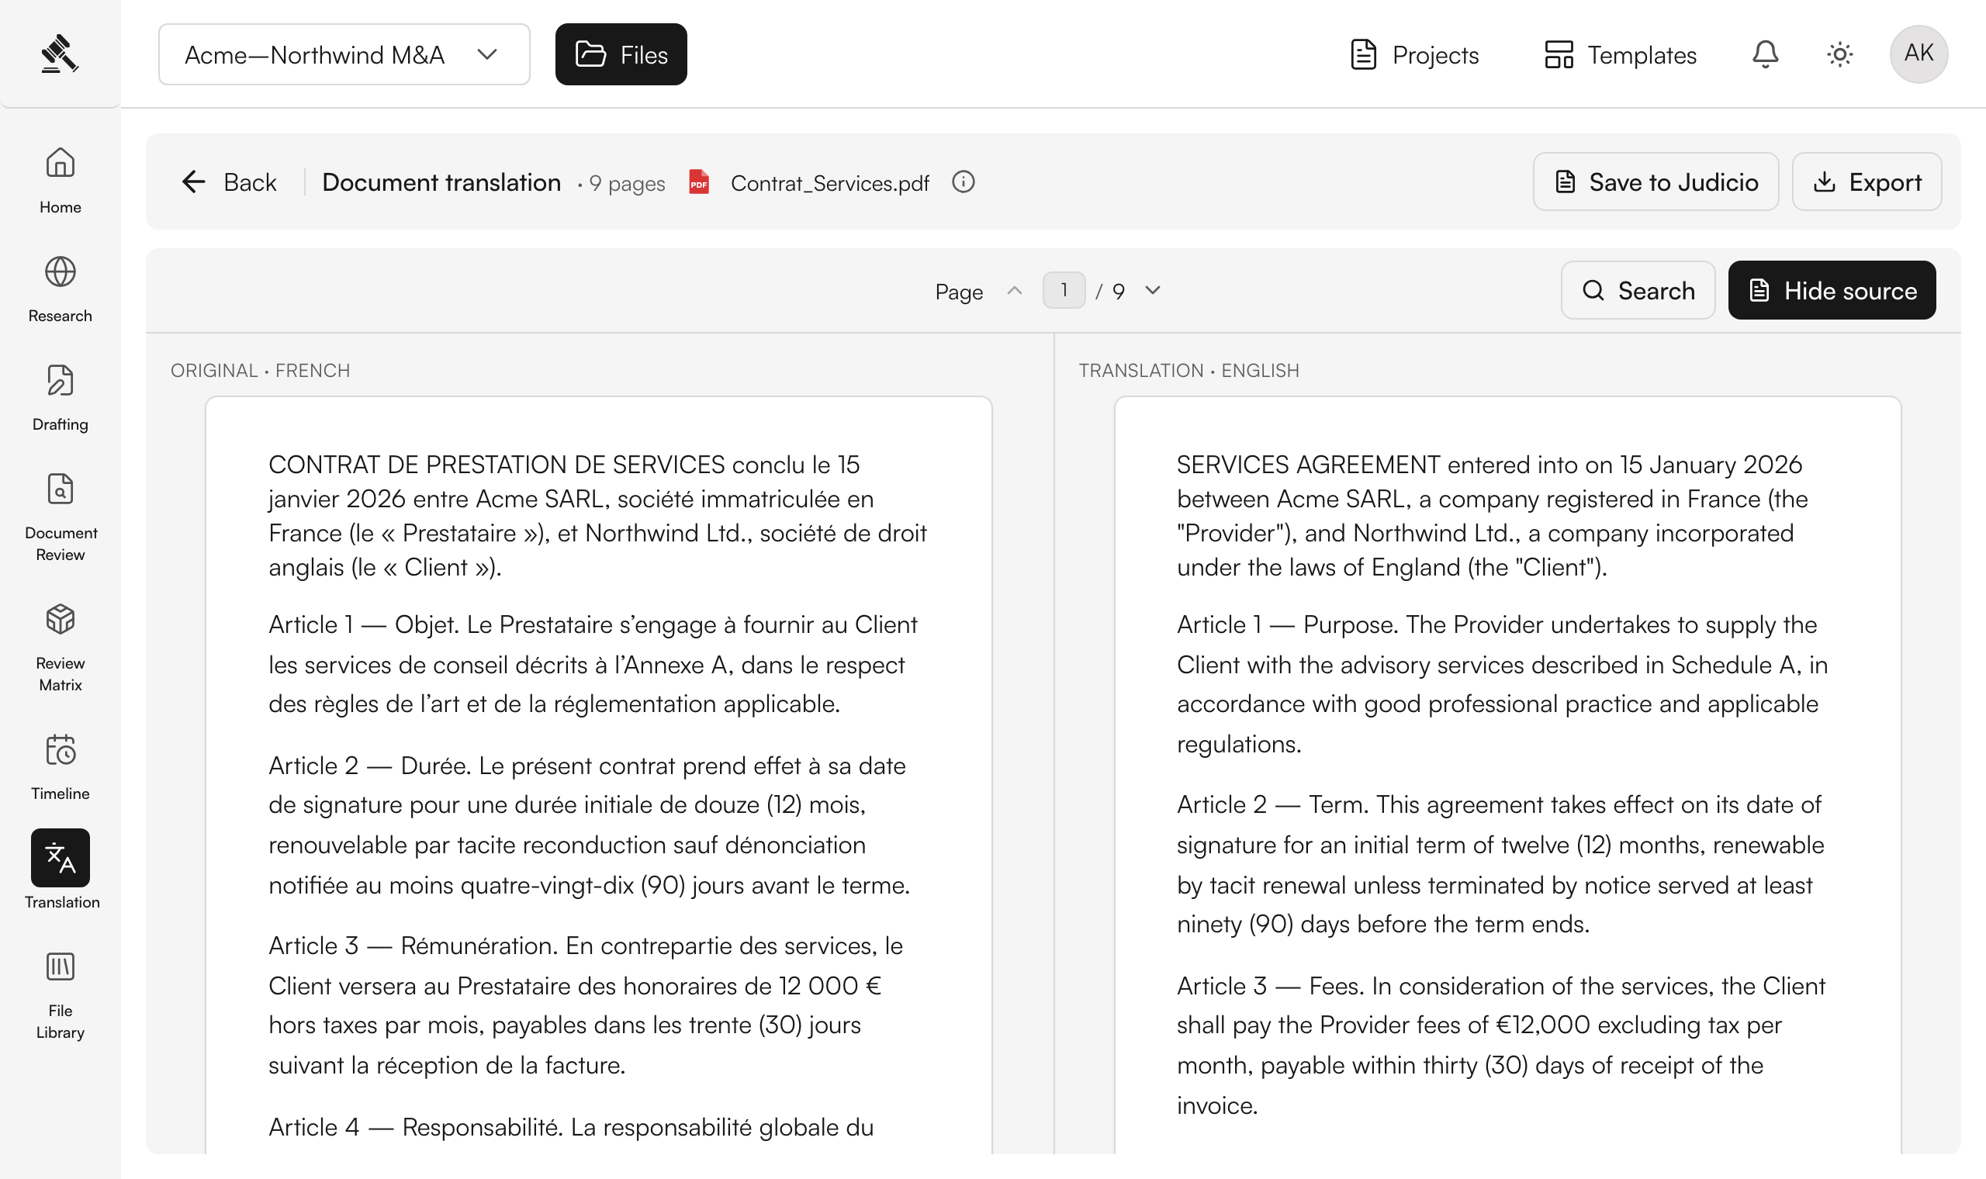Viewport: 1986px width, 1179px height.
Task: Toggle light/dark theme sun icon
Action: [1840, 54]
